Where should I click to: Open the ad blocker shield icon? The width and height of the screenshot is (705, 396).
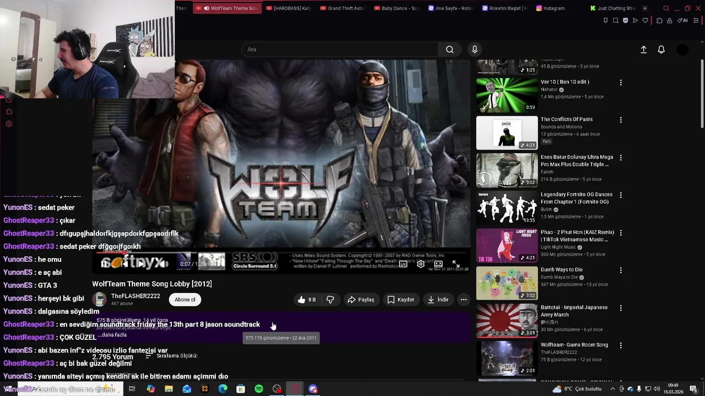pyautogui.click(x=625, y=20)
